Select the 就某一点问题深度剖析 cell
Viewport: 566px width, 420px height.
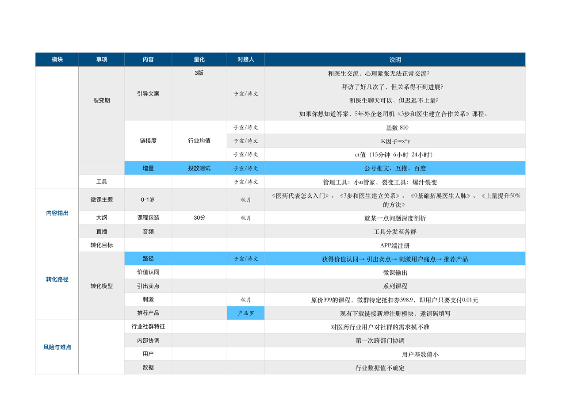coord(395,218)
